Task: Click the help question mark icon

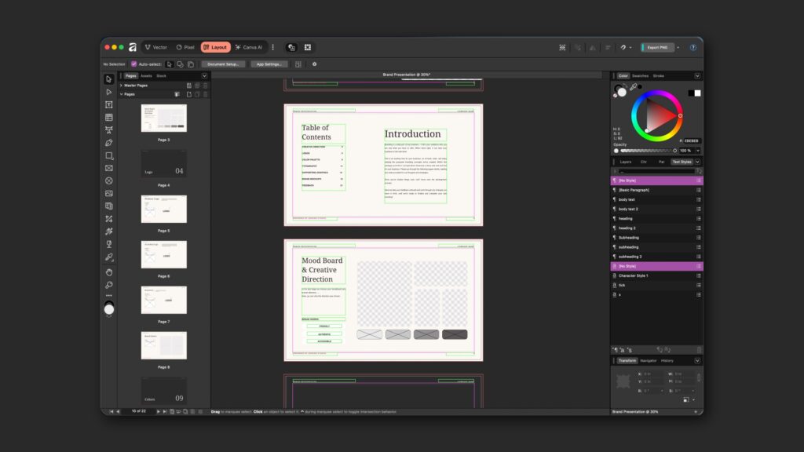Action: click(x=693, y=47)
